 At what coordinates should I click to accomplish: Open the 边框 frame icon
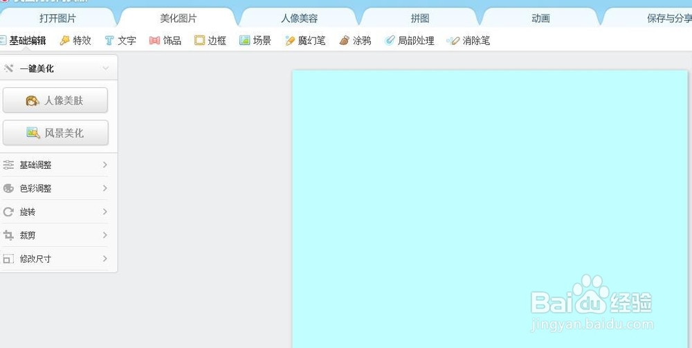[199, 41]
